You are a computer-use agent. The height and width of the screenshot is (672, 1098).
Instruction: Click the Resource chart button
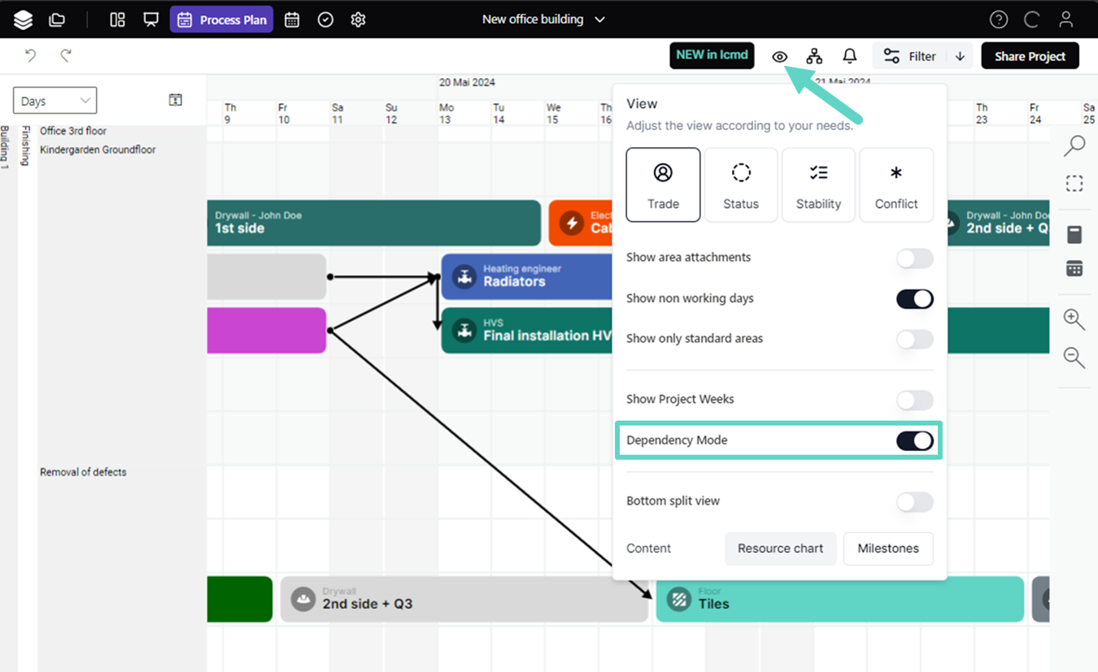(x=780, y=548)
